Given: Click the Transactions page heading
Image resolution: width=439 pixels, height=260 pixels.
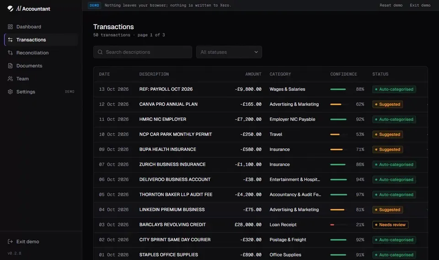Looking at the screenshot, I should (113, 27).
